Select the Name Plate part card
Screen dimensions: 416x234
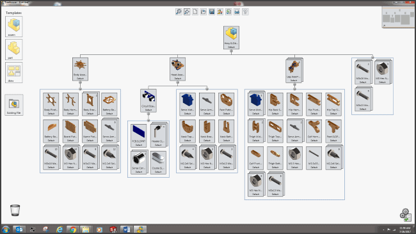(90, 131)
